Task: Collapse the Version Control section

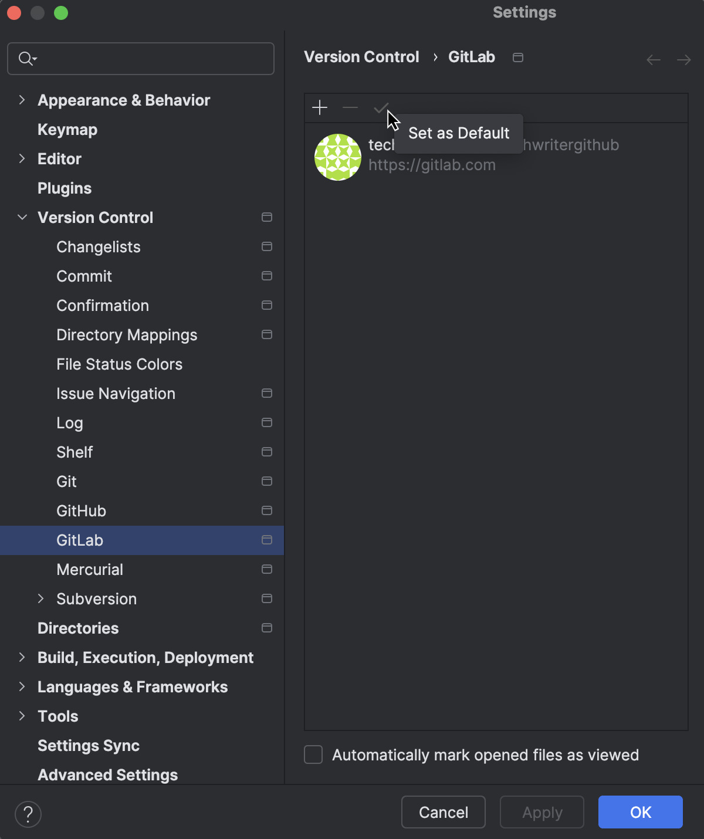Action: coord(22,217)
